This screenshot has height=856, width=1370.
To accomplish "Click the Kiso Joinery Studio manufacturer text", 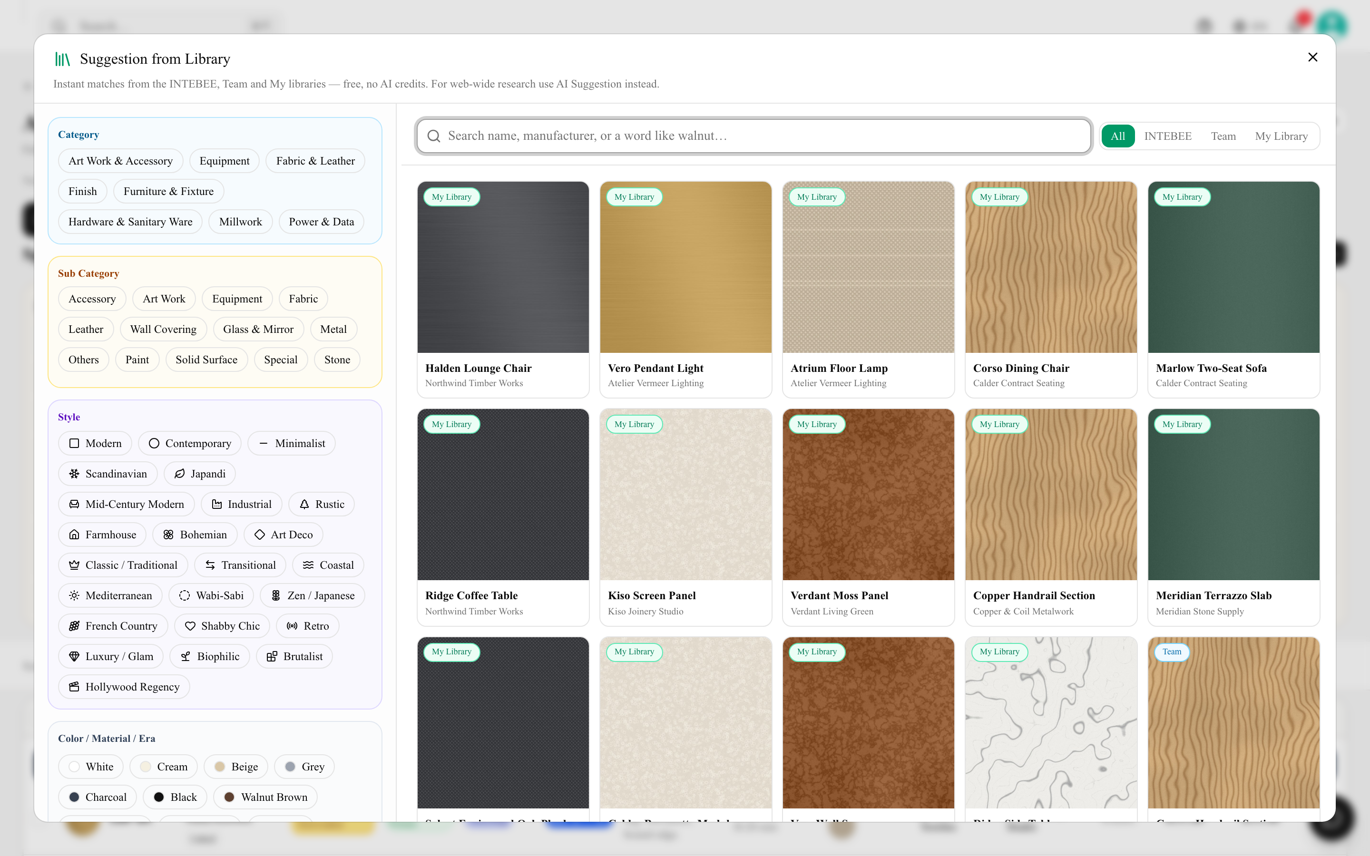I will [x=646, y=612].
